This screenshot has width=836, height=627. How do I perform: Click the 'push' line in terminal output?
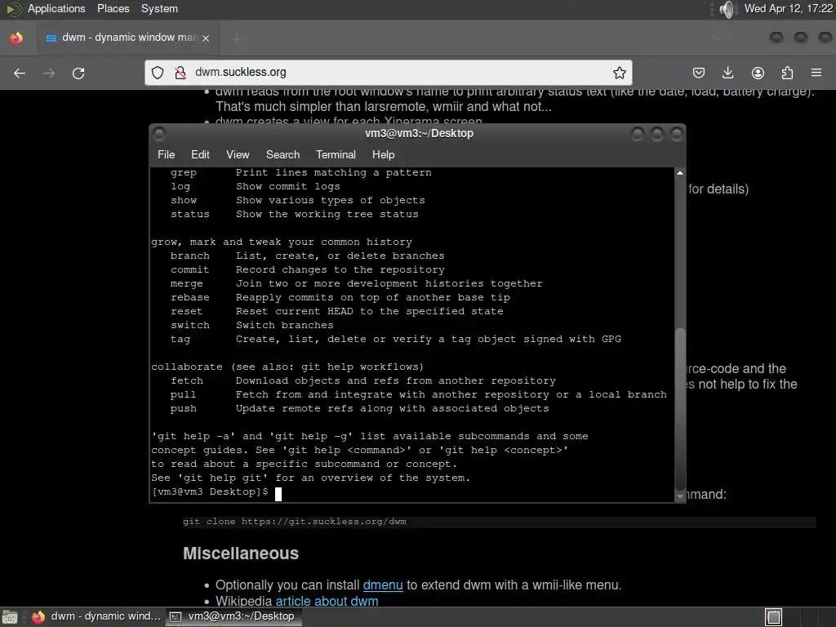[x=359, y=408]
